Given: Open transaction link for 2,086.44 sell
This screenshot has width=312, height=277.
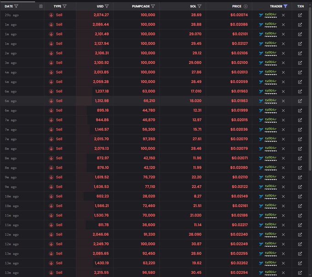Looking at the screenshot, I should tap(300, 25).
